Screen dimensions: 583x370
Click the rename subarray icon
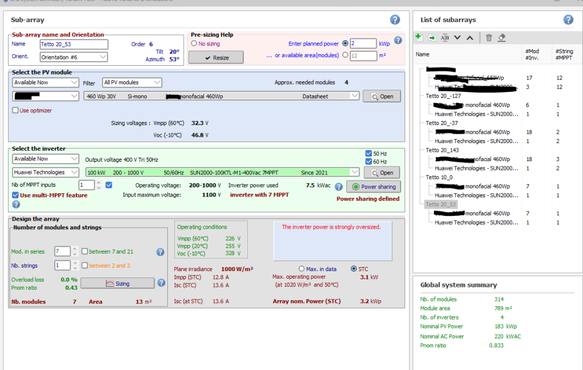445,37
